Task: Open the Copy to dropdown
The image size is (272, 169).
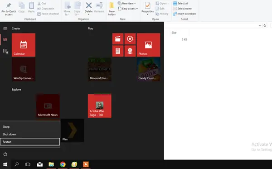Action: pyautogui.click(x=77, y=9)
